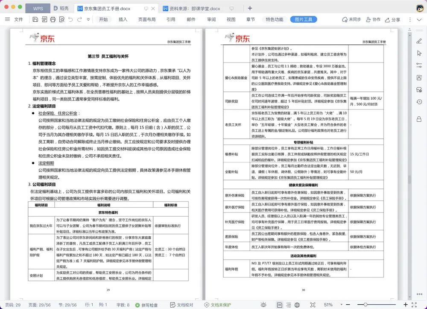The height and width of the screenshot is (309, 427).
Task: Switch to page layout view icon
Action: coord(280,305)
